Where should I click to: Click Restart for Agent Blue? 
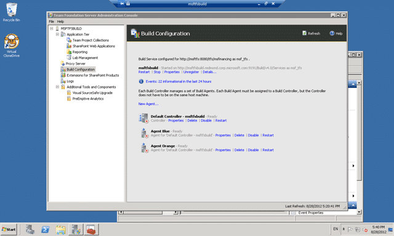[x=268, y=135]
